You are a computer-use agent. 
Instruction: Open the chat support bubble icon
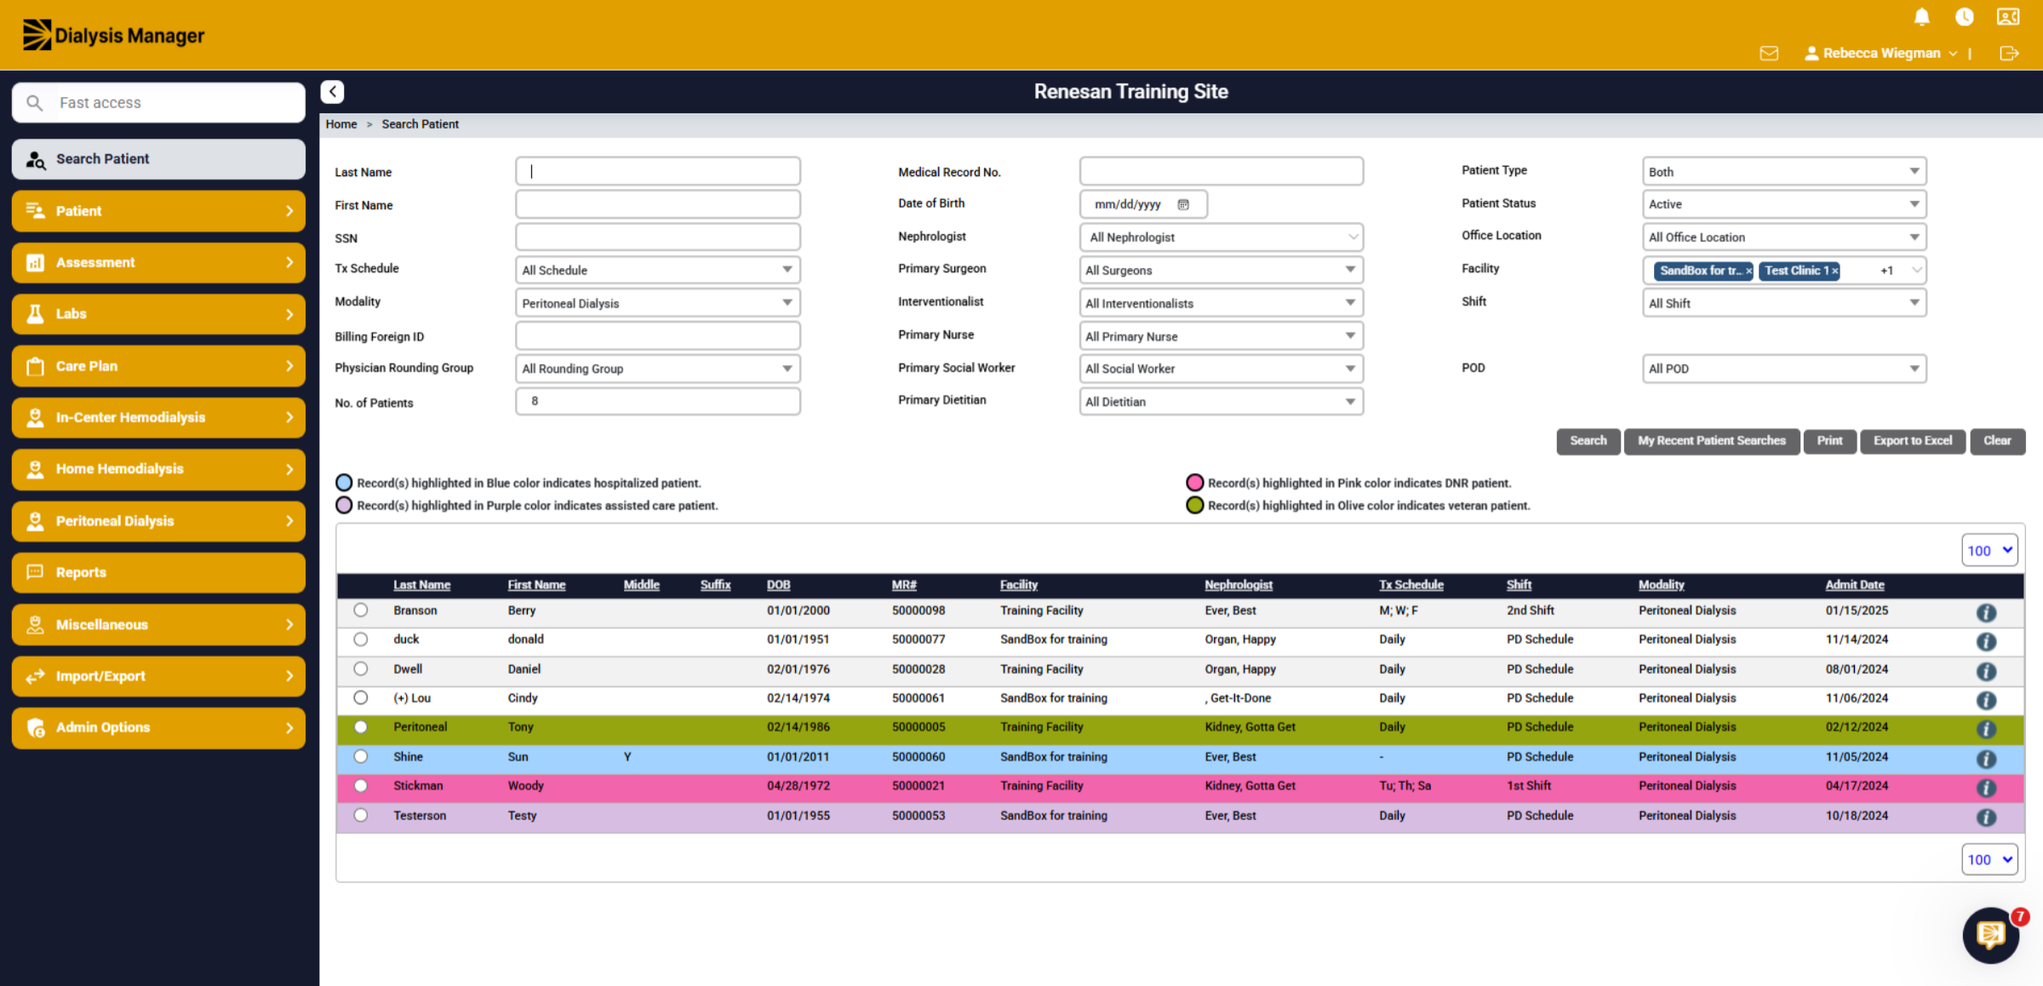click(1991, 935)
